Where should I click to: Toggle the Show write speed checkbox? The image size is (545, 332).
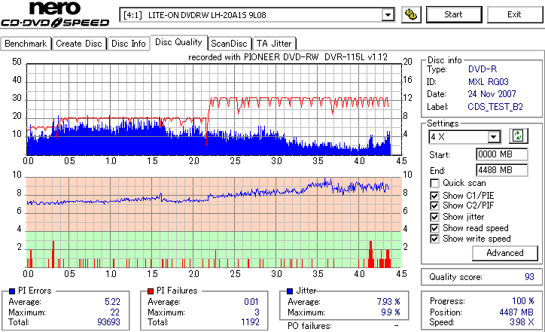pyautogui.click(x=434, y=239)
